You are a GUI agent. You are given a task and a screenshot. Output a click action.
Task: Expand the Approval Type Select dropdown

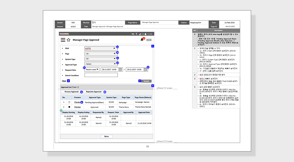101,64
